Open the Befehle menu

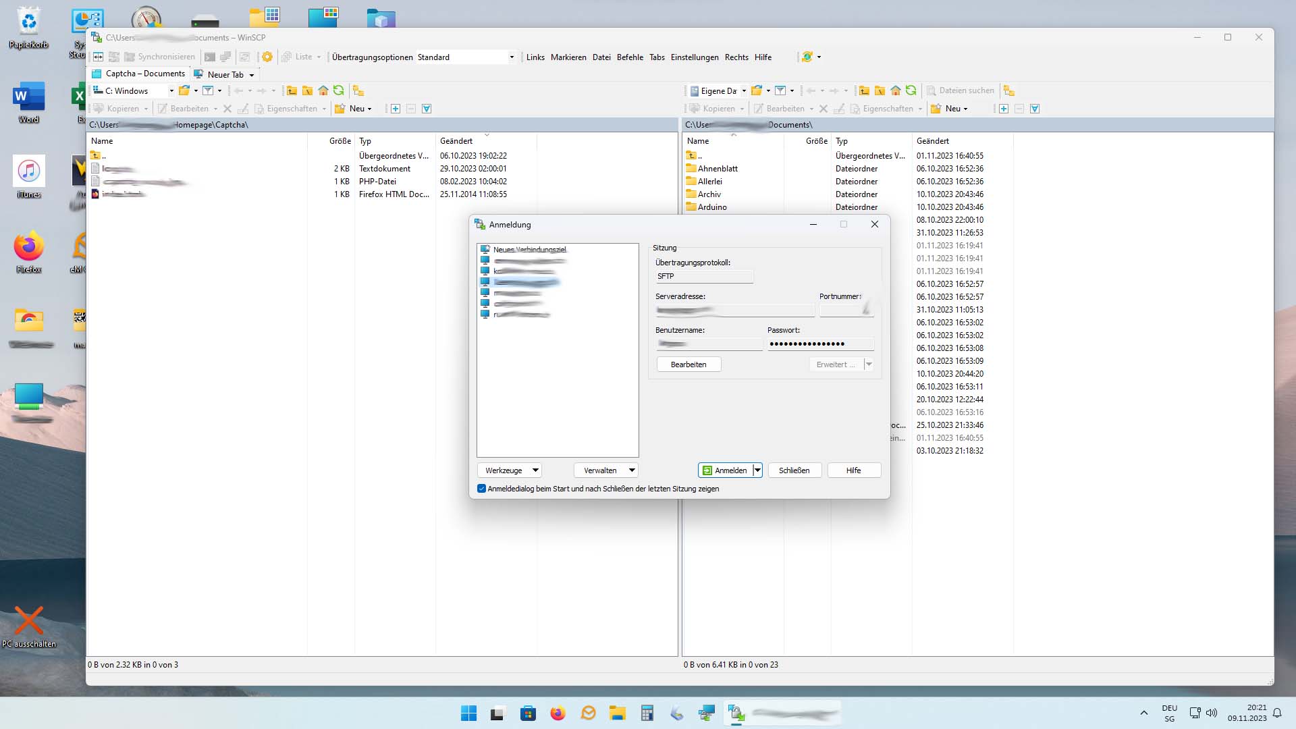(630, 57)
